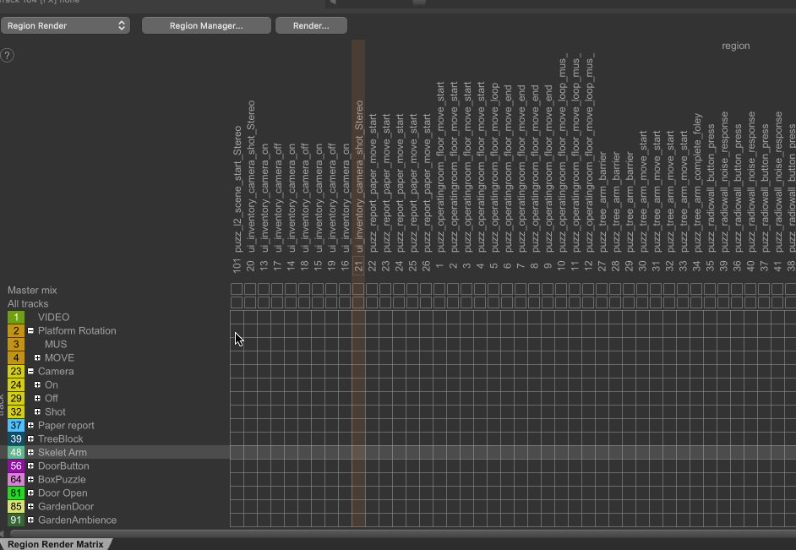The width and height of the screenshot is (796, 550).
Task: Select the Master mix row label
Action: [x=32, y=291]
